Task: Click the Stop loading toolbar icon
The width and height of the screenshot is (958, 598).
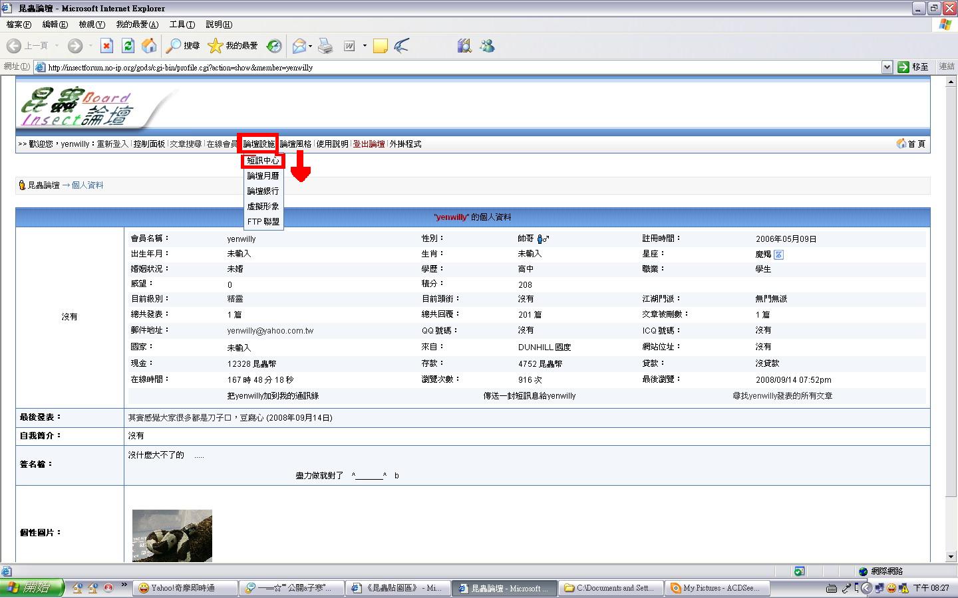Action: coord(106,46)
